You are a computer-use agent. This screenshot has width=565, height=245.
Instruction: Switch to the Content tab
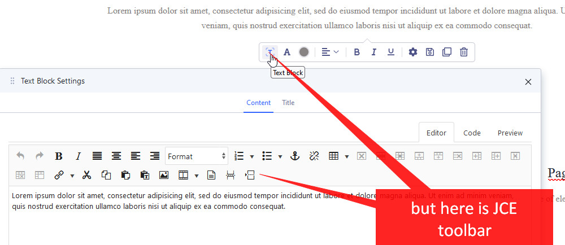(258, 103)
